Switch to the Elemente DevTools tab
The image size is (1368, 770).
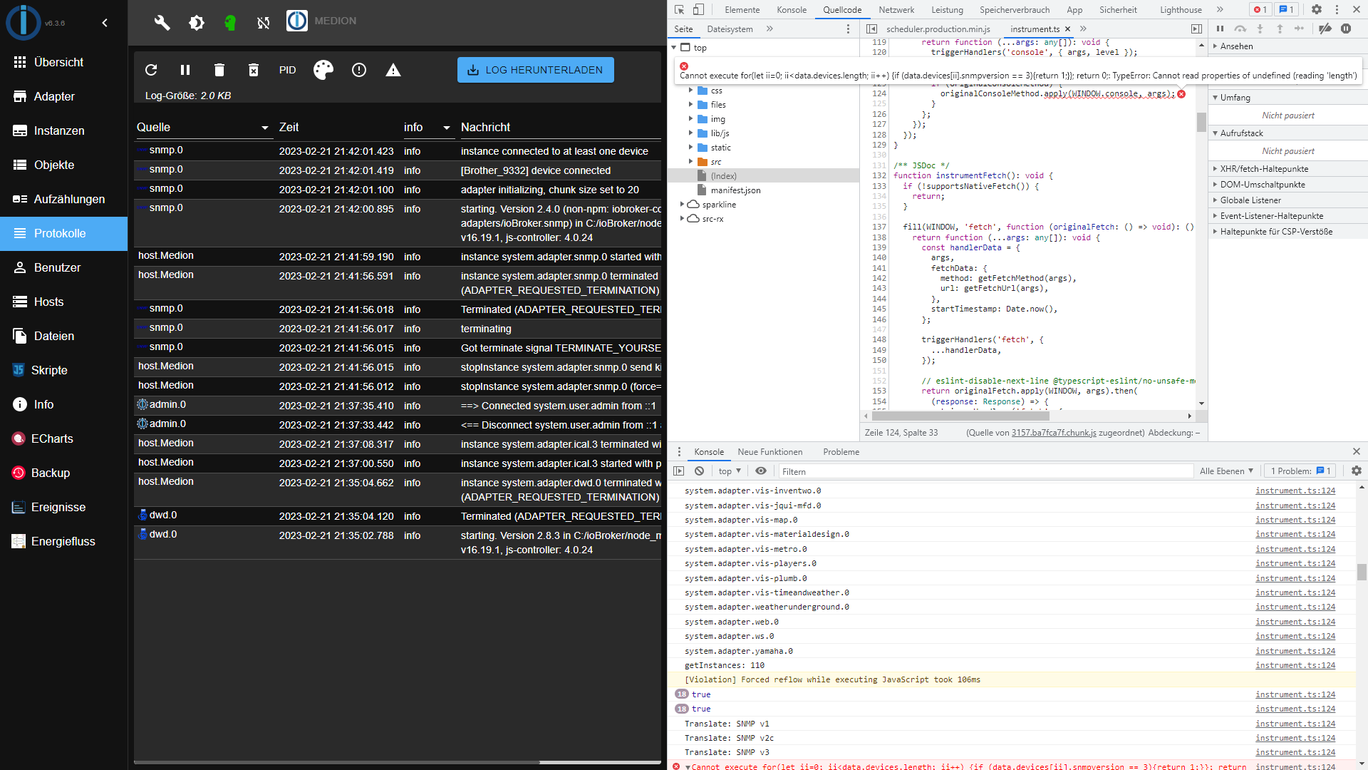(742, 9)
